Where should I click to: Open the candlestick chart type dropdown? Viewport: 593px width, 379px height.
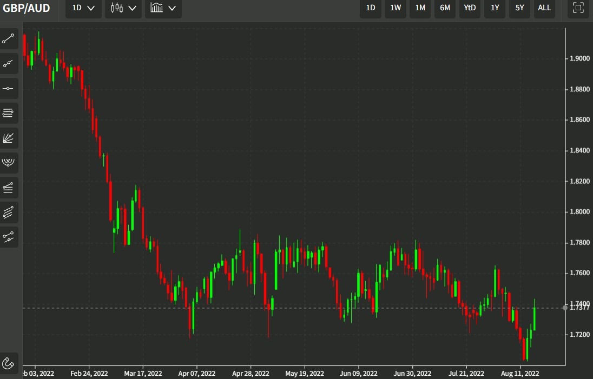(123, 8)
